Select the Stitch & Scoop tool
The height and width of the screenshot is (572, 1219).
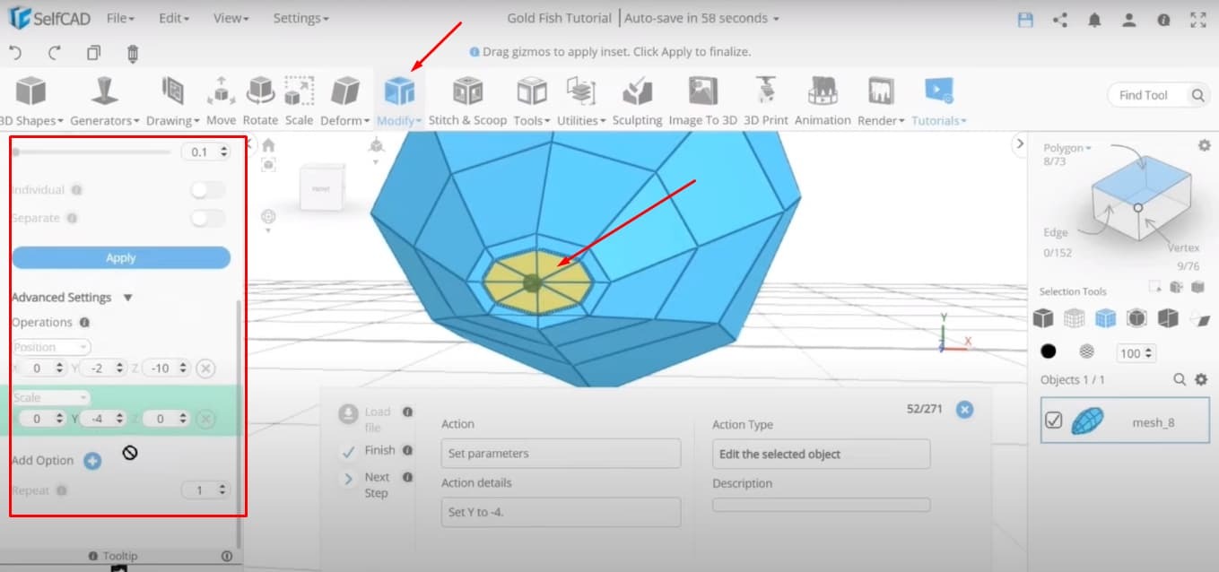[466, 99]
